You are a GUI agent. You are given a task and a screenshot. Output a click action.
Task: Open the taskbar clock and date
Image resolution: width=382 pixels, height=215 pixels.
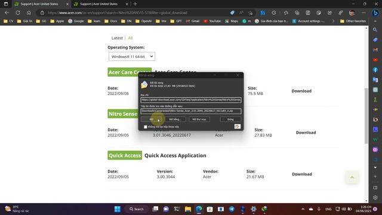pyautogui.click(x=363, y=209)
